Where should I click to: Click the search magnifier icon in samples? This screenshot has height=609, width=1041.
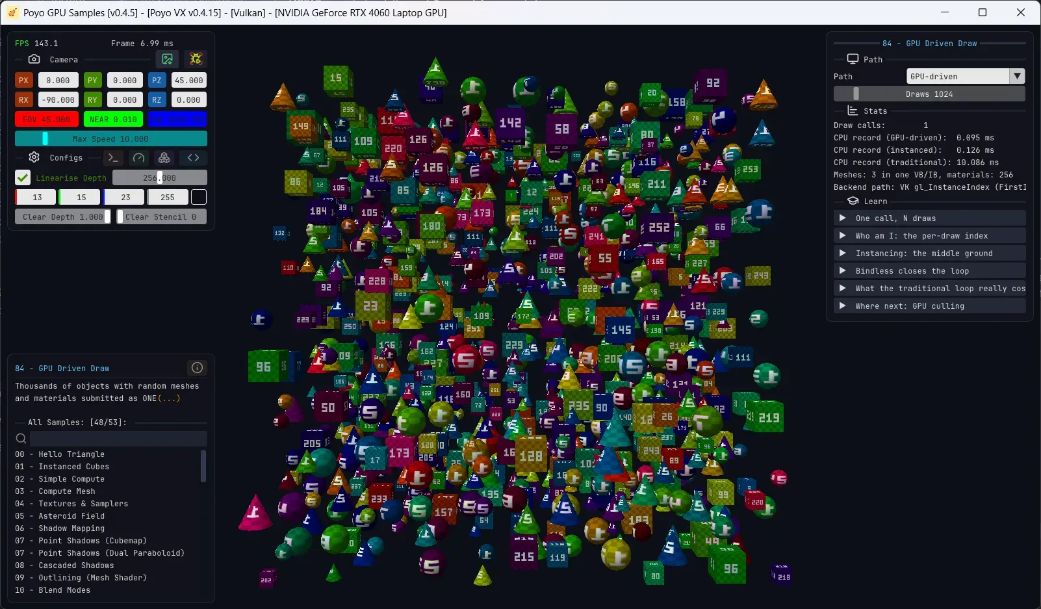pos(21,439)
